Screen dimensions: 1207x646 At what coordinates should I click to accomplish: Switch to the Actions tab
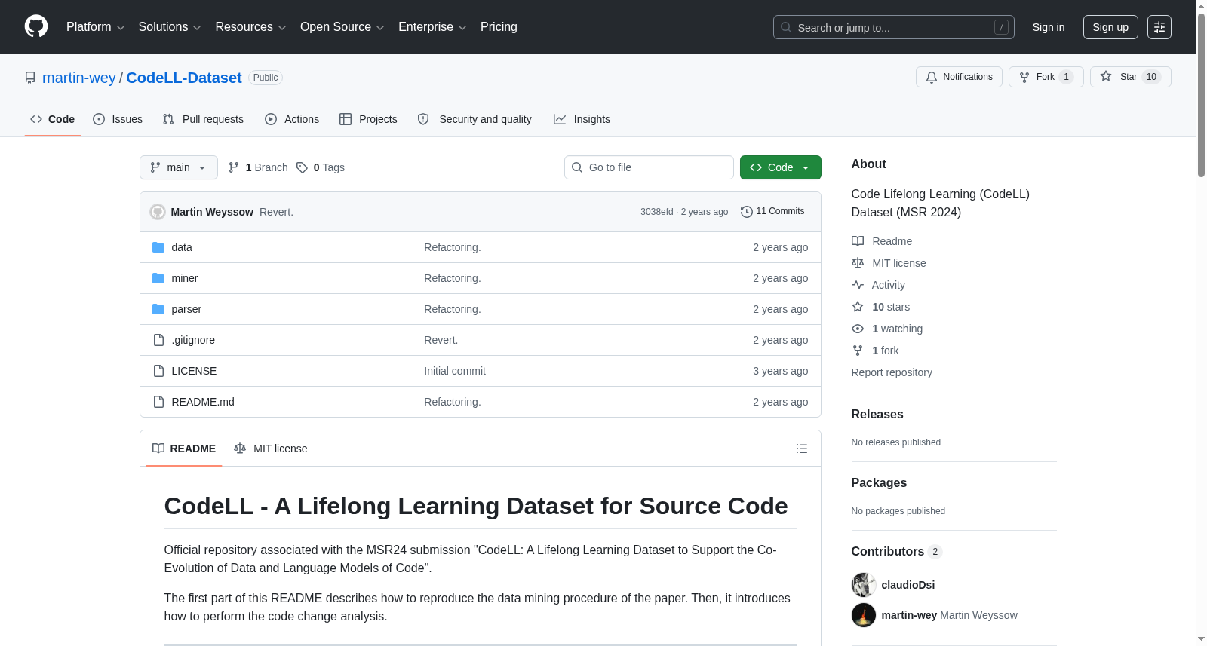[x=292, y=119]
